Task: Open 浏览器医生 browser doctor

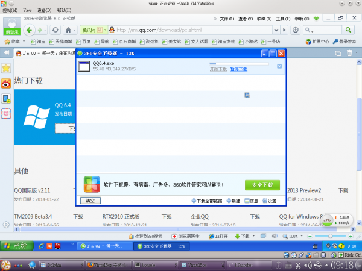Action: [186, 237]
